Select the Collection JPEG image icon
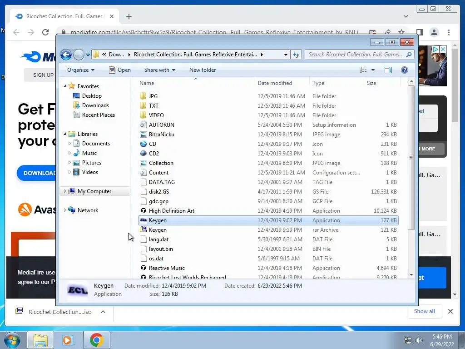 [x=143, y=163]
